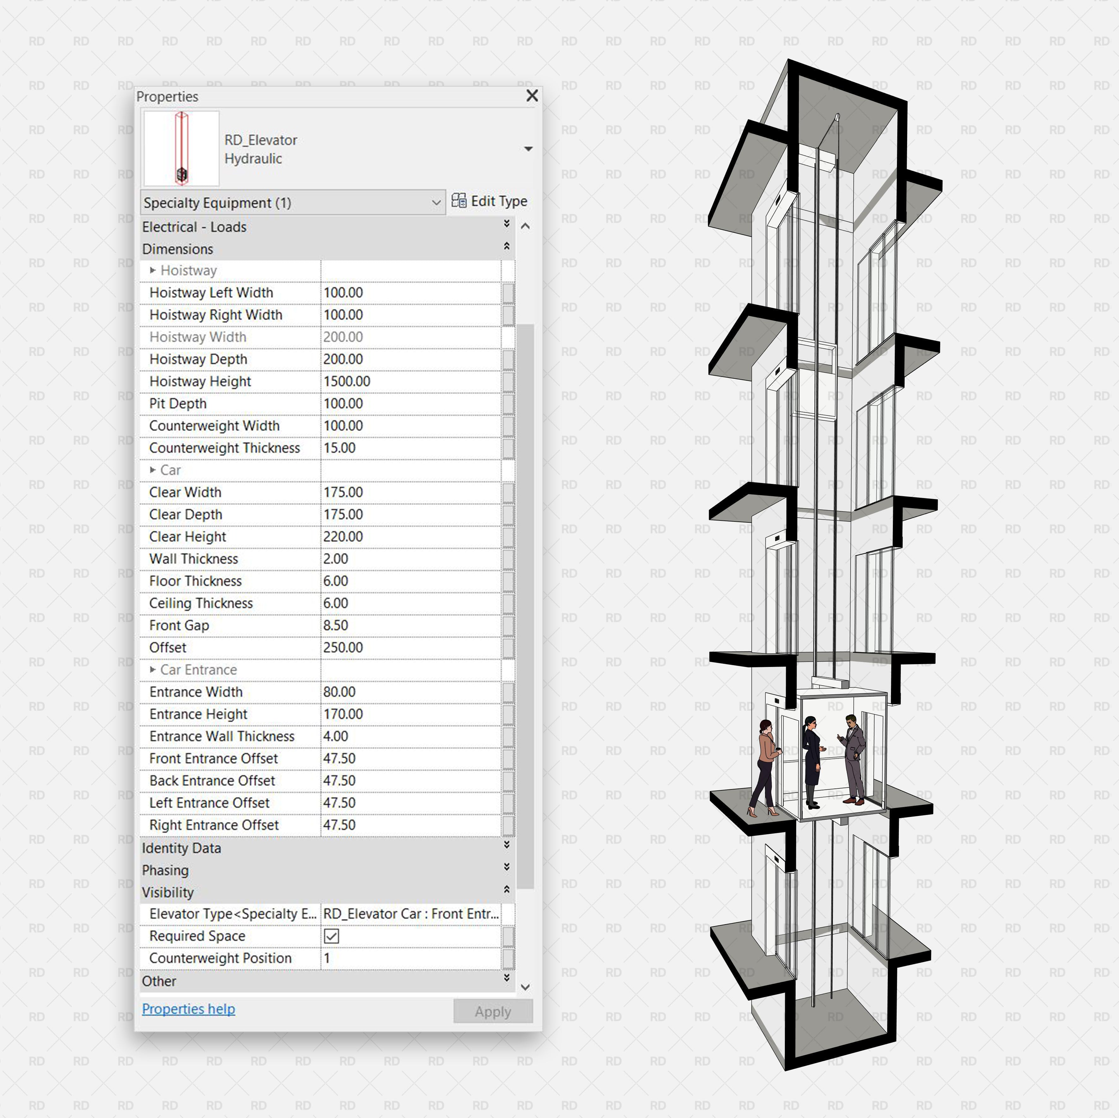Collapse the Visibility section
Image resolution: width=1119 pixels, height=1118 pixels.
[x=506, y=889]
